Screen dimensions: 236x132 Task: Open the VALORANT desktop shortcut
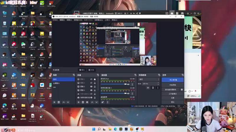coord(14,65)
